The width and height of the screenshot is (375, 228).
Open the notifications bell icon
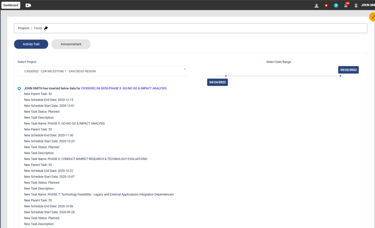coord(346,5)
